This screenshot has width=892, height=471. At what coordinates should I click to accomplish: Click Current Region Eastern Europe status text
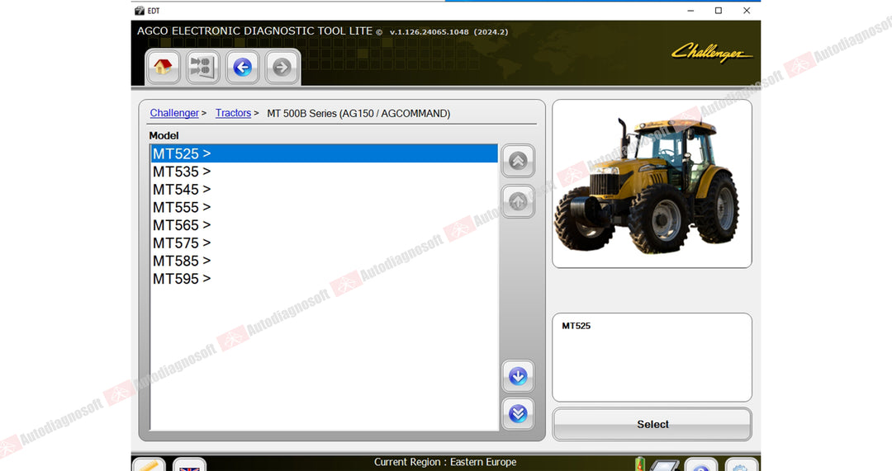[x=445, y=462]
